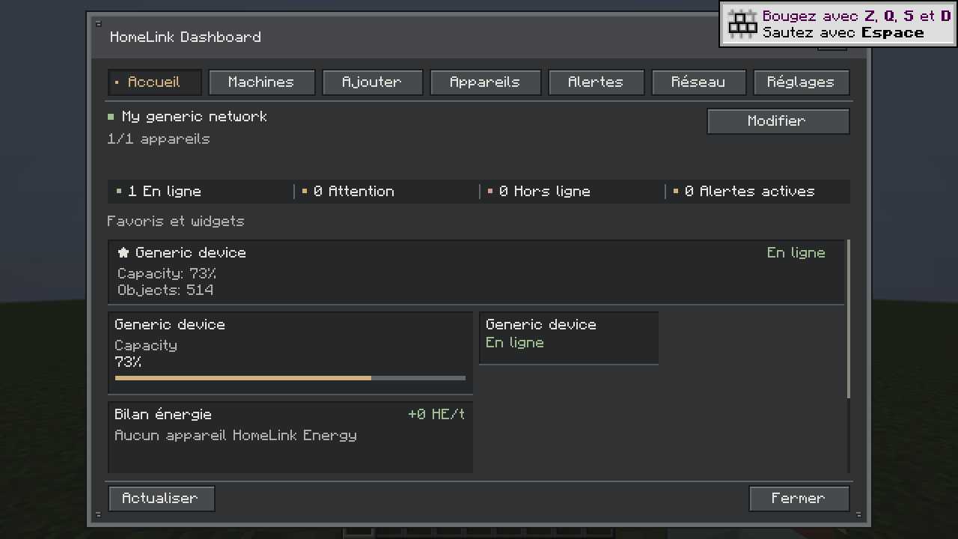Open the Appareils tab
958x539 pixels.
pos(485,82)
